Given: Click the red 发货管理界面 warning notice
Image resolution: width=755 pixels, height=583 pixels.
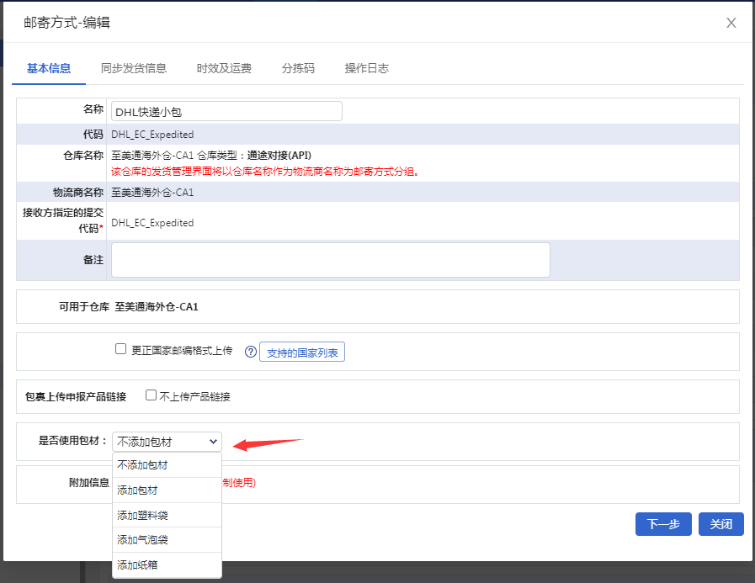Looking at the screenshot, I should [265, 172].
